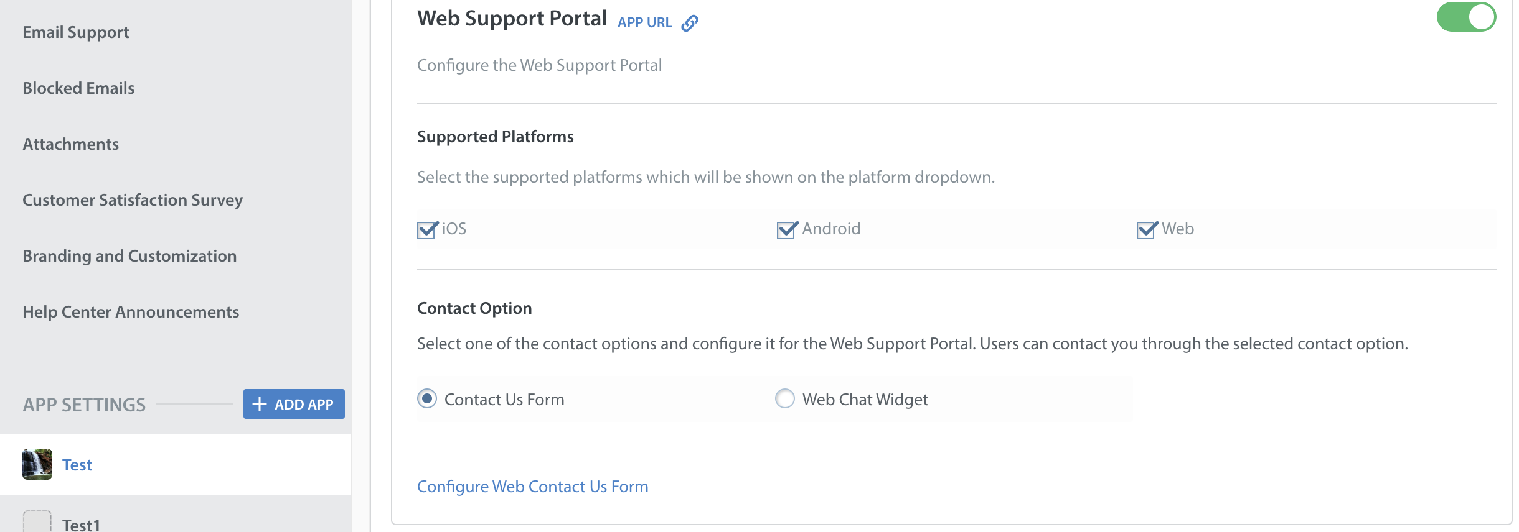The height and width of the screenshot is (532, 1519).
Task: Open Configure Web Contact Us Form link
Action: (533, 487)
